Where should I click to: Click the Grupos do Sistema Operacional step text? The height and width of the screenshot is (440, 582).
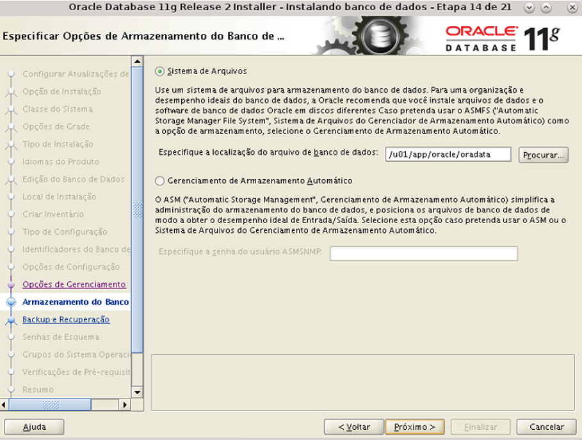click(76, 354)
